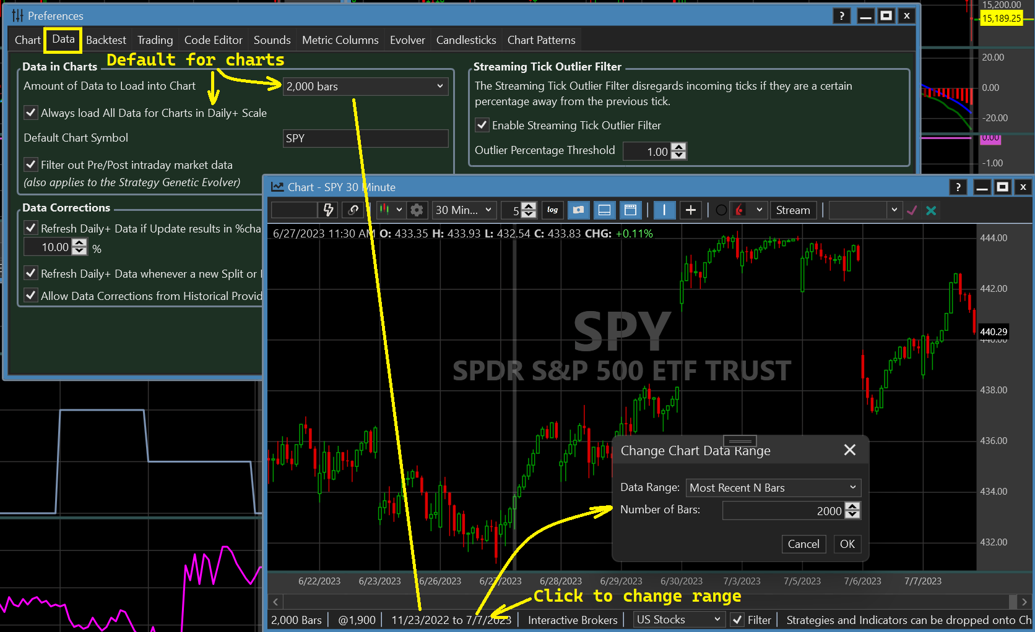Click the camera snapshot icon in chart toolbar
The image size is (1035, 632).
click(x=579, y=210)
